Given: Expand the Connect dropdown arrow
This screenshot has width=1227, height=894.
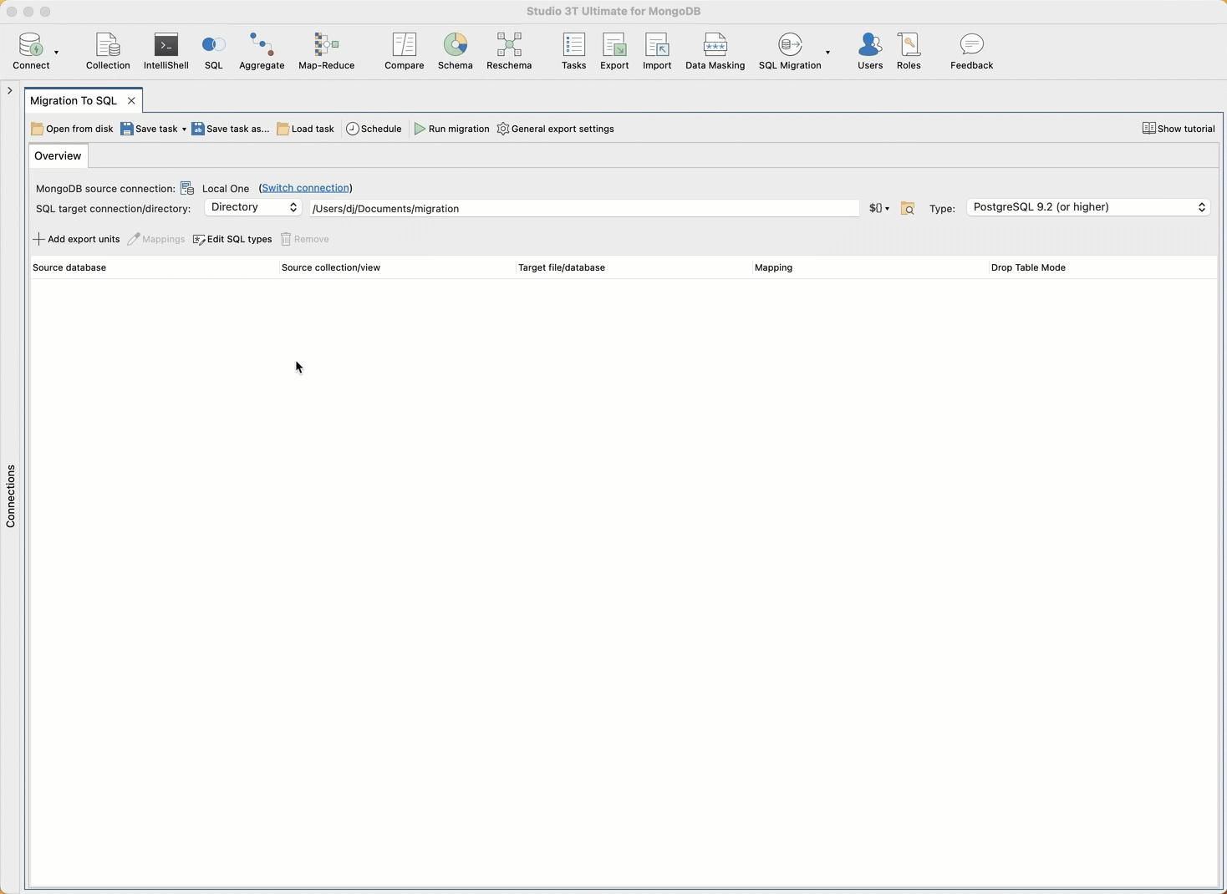Looking at the screenshot, I should point(56,53).
